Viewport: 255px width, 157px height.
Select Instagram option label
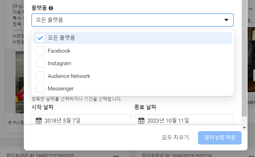(x=60, y=63)
